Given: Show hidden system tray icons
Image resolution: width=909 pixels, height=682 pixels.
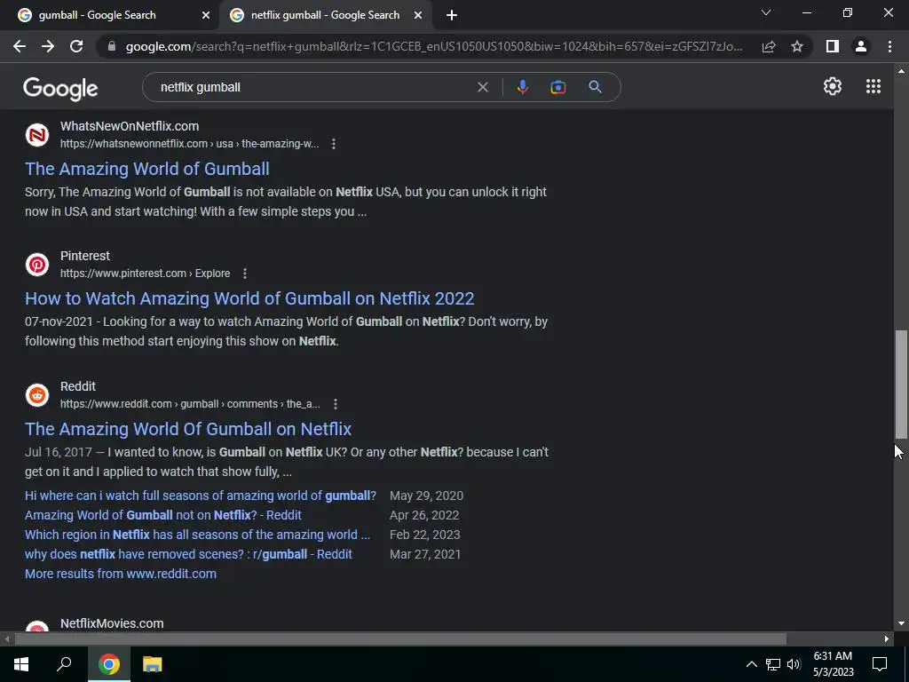Looking at the screenshot, I should click(751, 664).
